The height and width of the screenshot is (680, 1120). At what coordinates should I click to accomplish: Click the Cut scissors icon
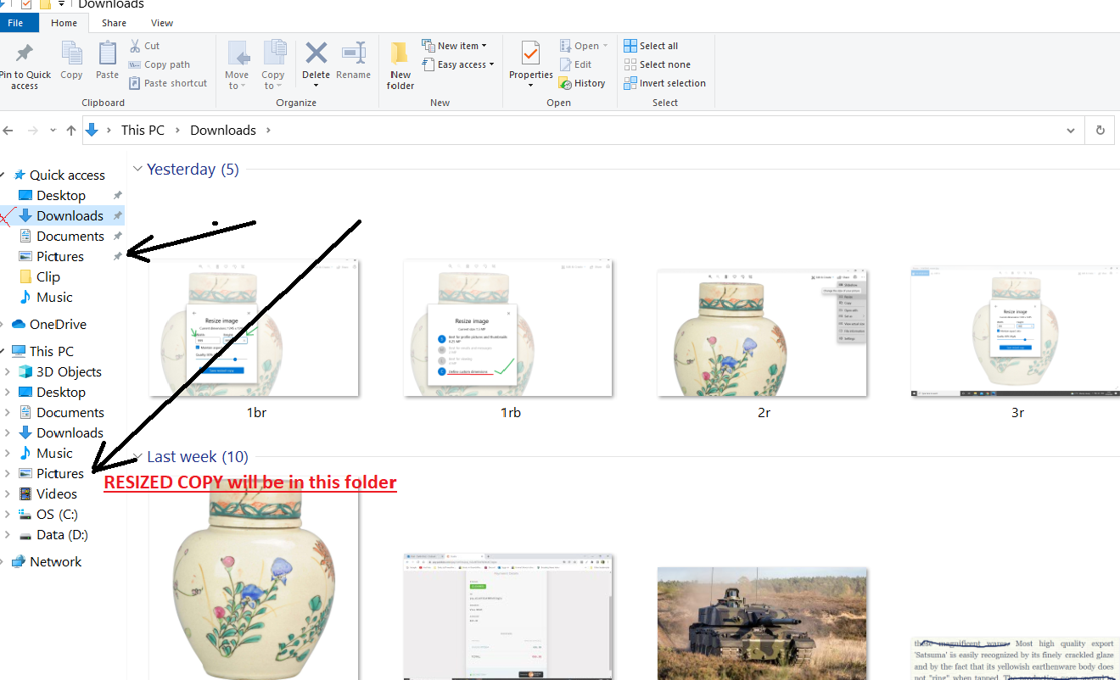click(x=135, y=46)
